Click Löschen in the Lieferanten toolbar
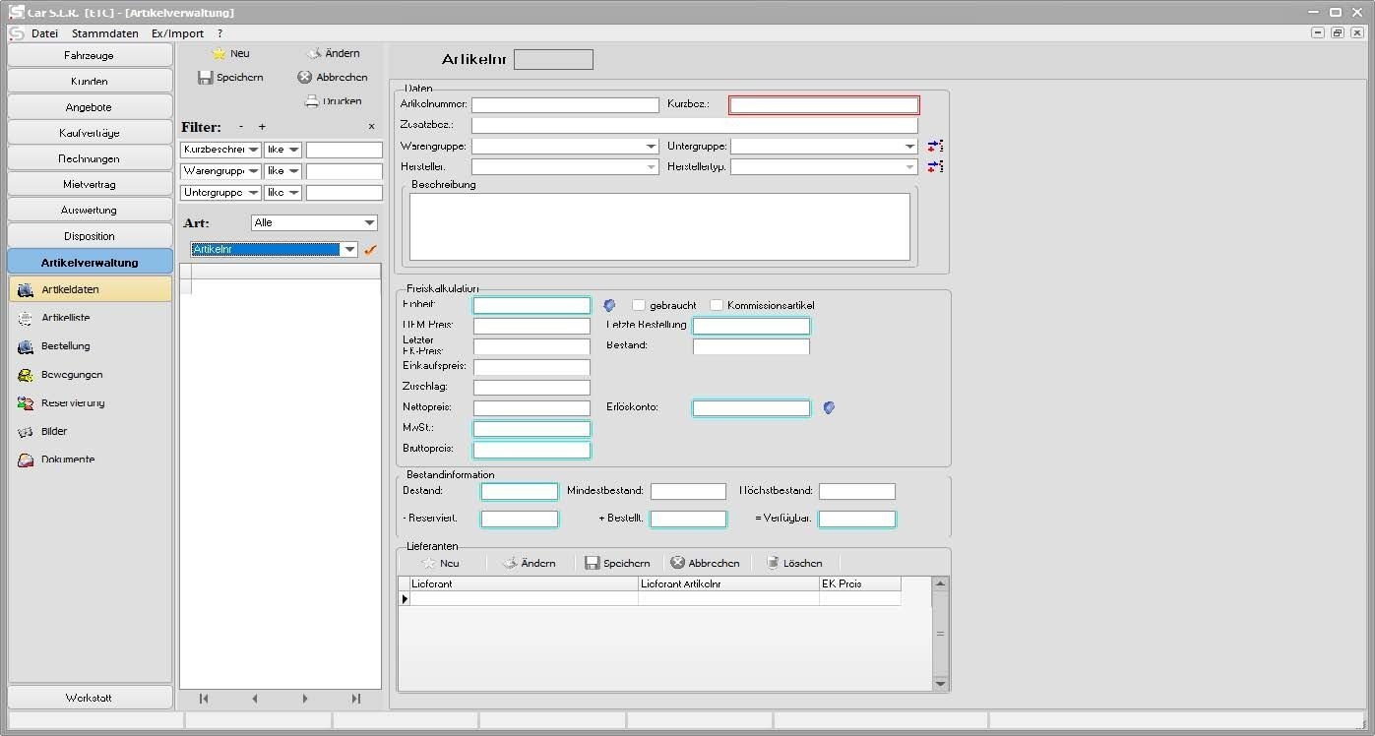 793,563
